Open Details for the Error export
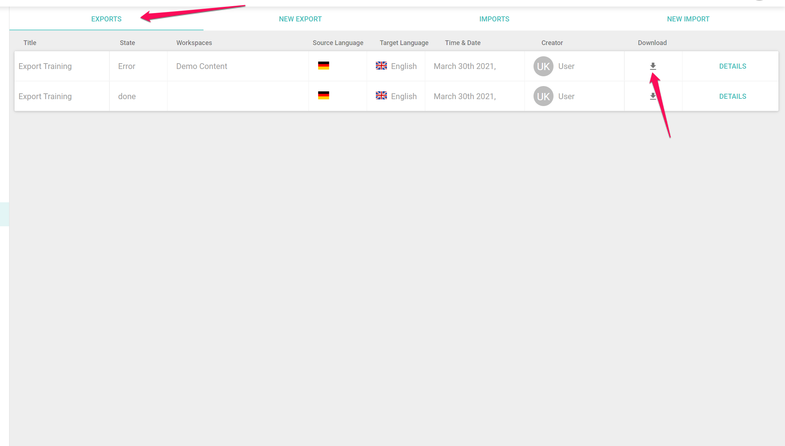Image resolution: width=785 pixels, height=446 pixels. coord(732,66)
